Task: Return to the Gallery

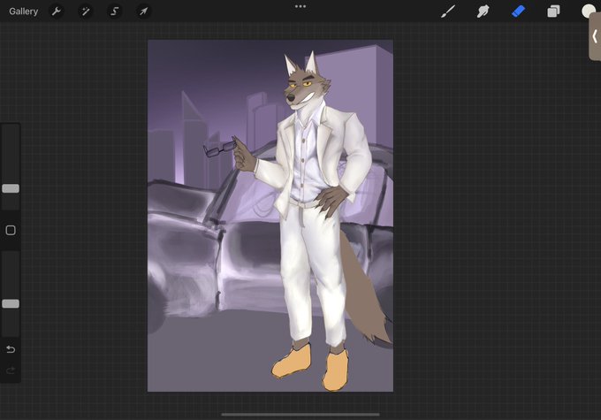Action: tap(23, 11)
